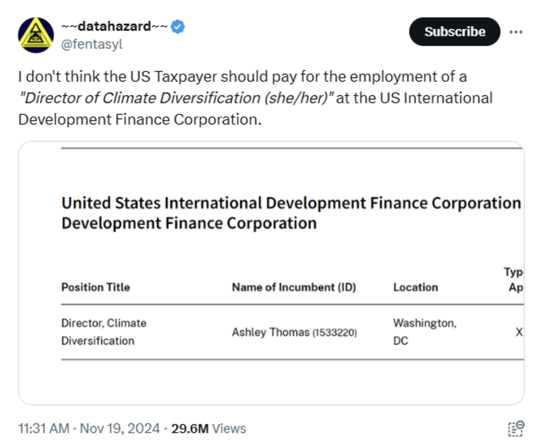
Task: Open the ~~datahazard~~ display name
Action: point(115,26)
